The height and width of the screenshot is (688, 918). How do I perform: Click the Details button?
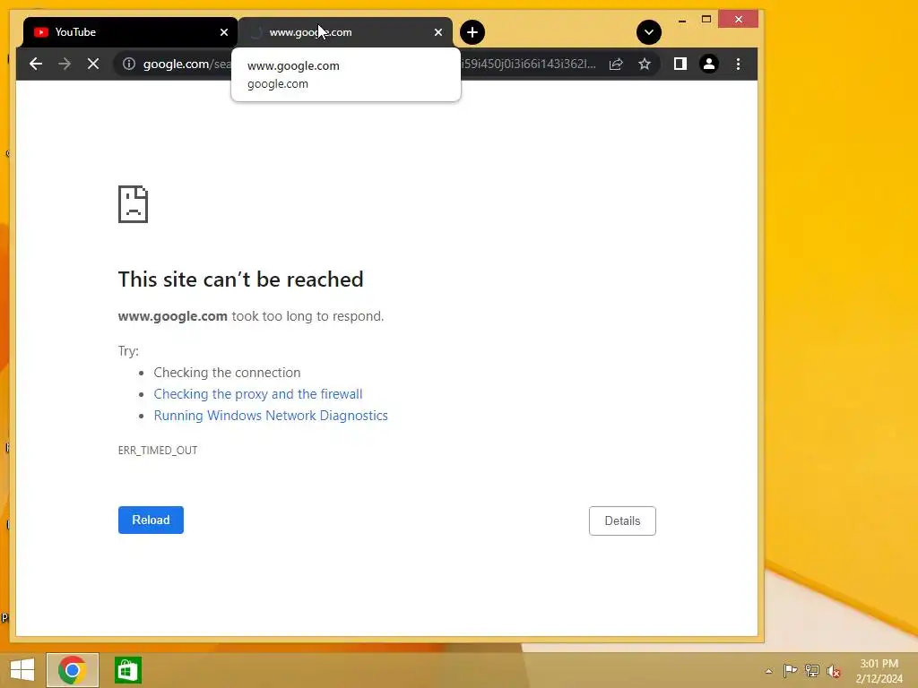point(622,520)
